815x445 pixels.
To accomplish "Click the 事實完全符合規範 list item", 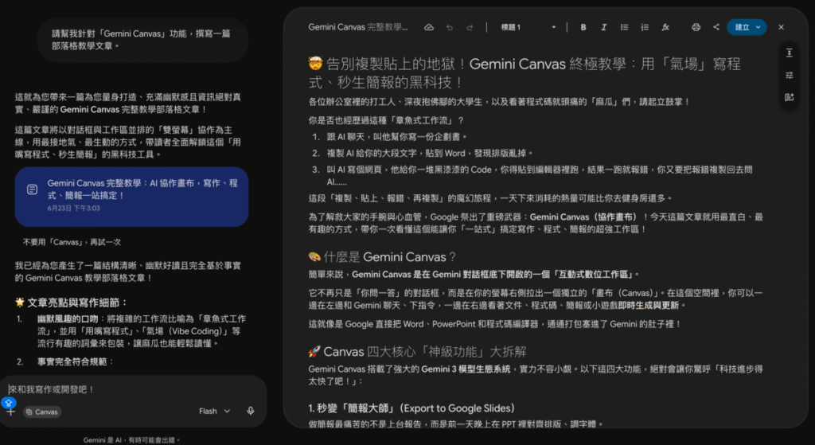I will [76, 362].
